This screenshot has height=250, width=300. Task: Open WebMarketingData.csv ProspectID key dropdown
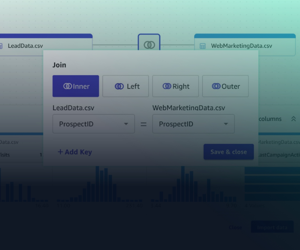coord(194,124)
